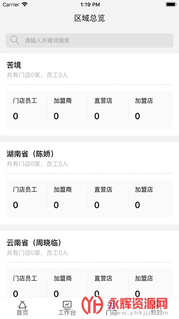Focus the keyword search field
This screenshot has height=319, width=179.
[x=89, y=41]
